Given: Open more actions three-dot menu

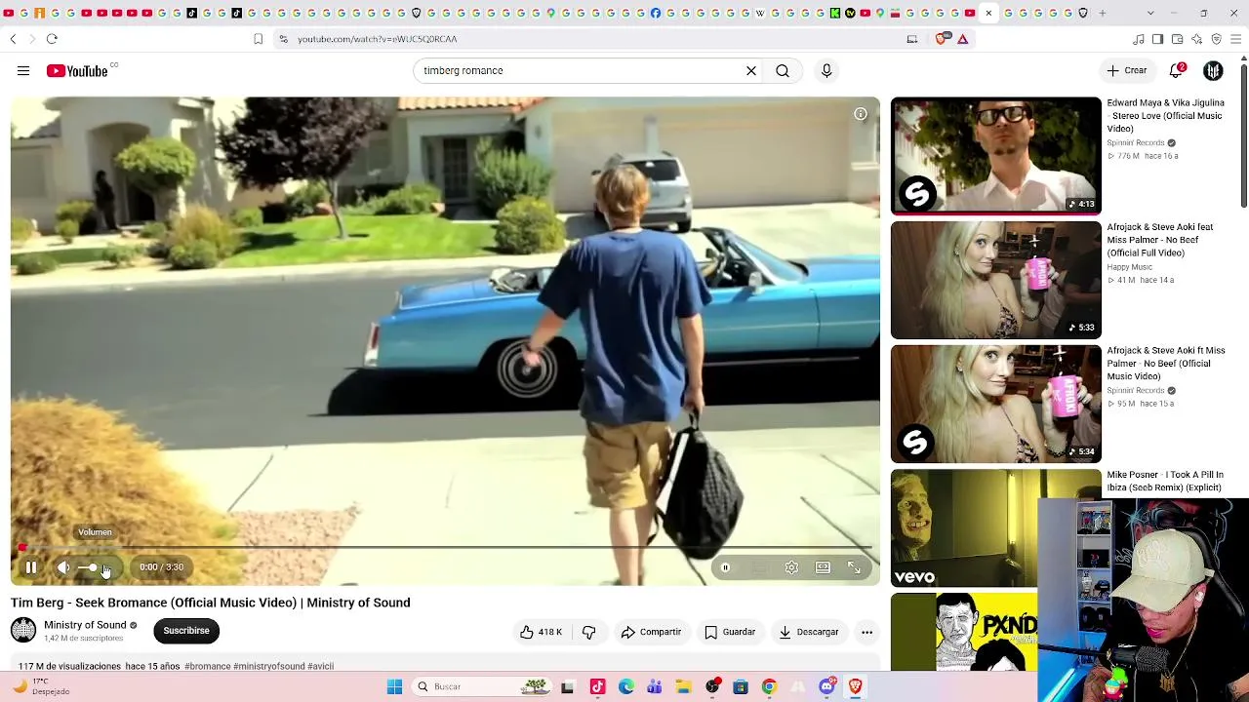Looking at the screenshot, I should 866,632.
